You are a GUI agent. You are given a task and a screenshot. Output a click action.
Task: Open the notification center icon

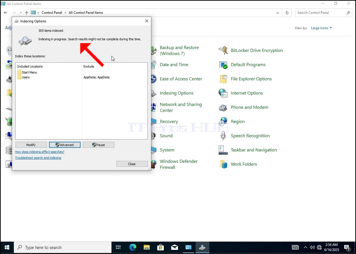click(x=347, y=247)
